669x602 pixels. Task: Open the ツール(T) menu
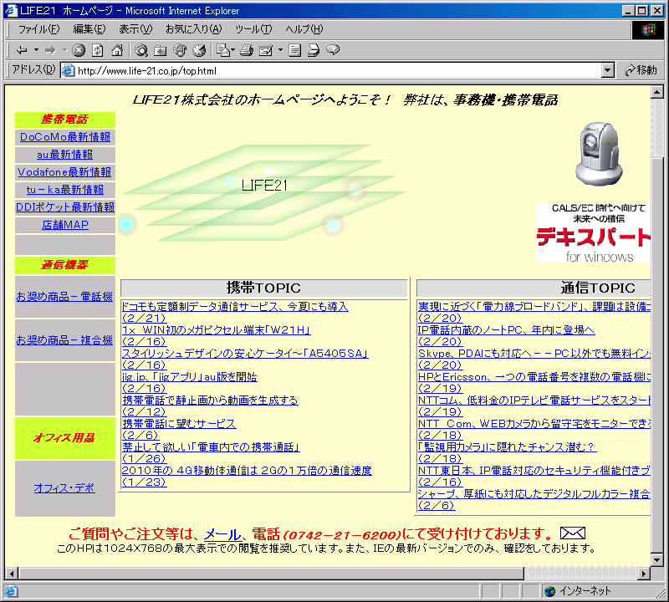pyautogui.click(x=253, y=29)
